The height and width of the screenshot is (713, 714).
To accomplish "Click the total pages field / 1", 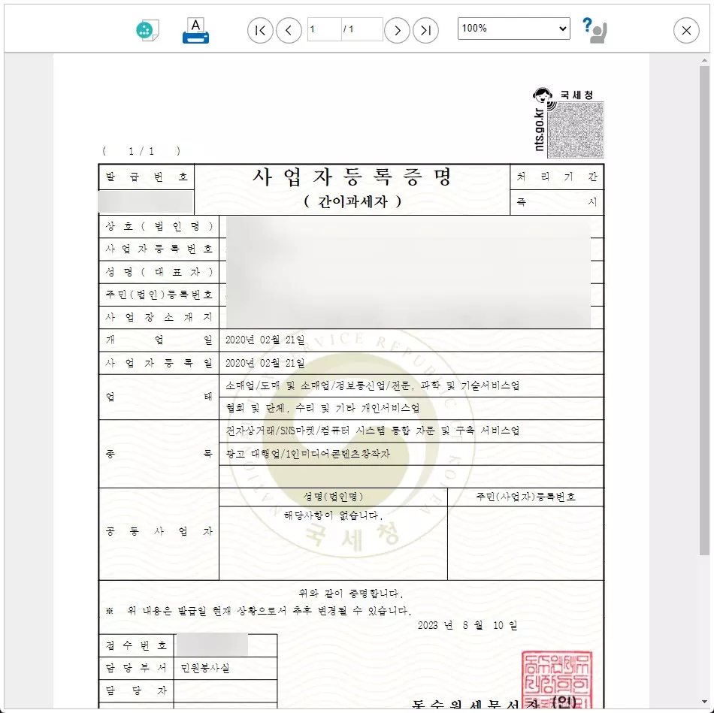I will click(x=362, y=29).
